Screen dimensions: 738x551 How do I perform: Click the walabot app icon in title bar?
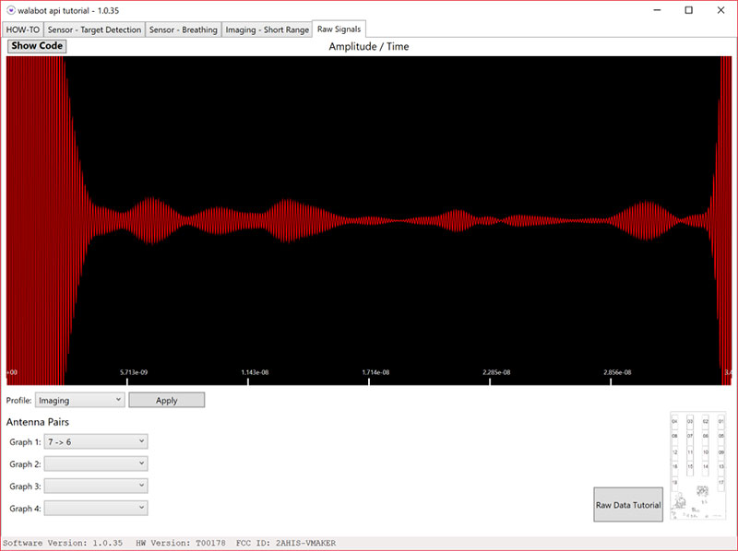(x=10, y=10)
